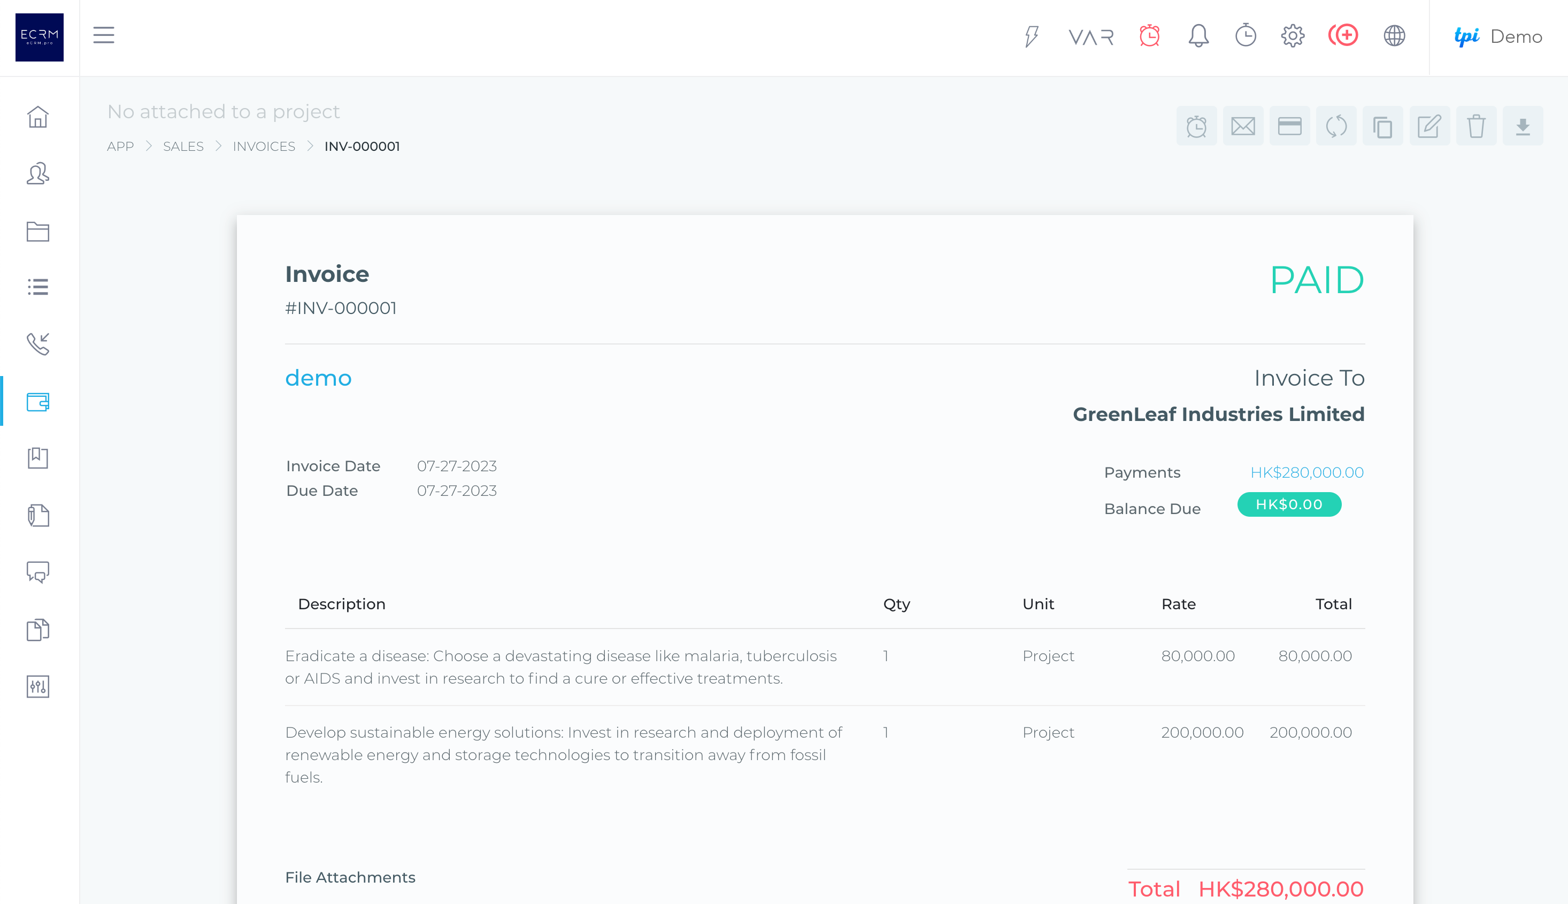Add payment with credit card button
Viewport: 1568px width, 904px height.
point(1289,126)
